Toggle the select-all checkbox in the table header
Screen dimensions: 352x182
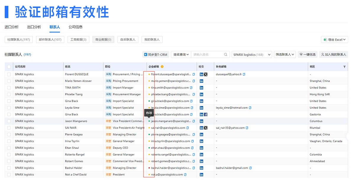click(9, 67)
